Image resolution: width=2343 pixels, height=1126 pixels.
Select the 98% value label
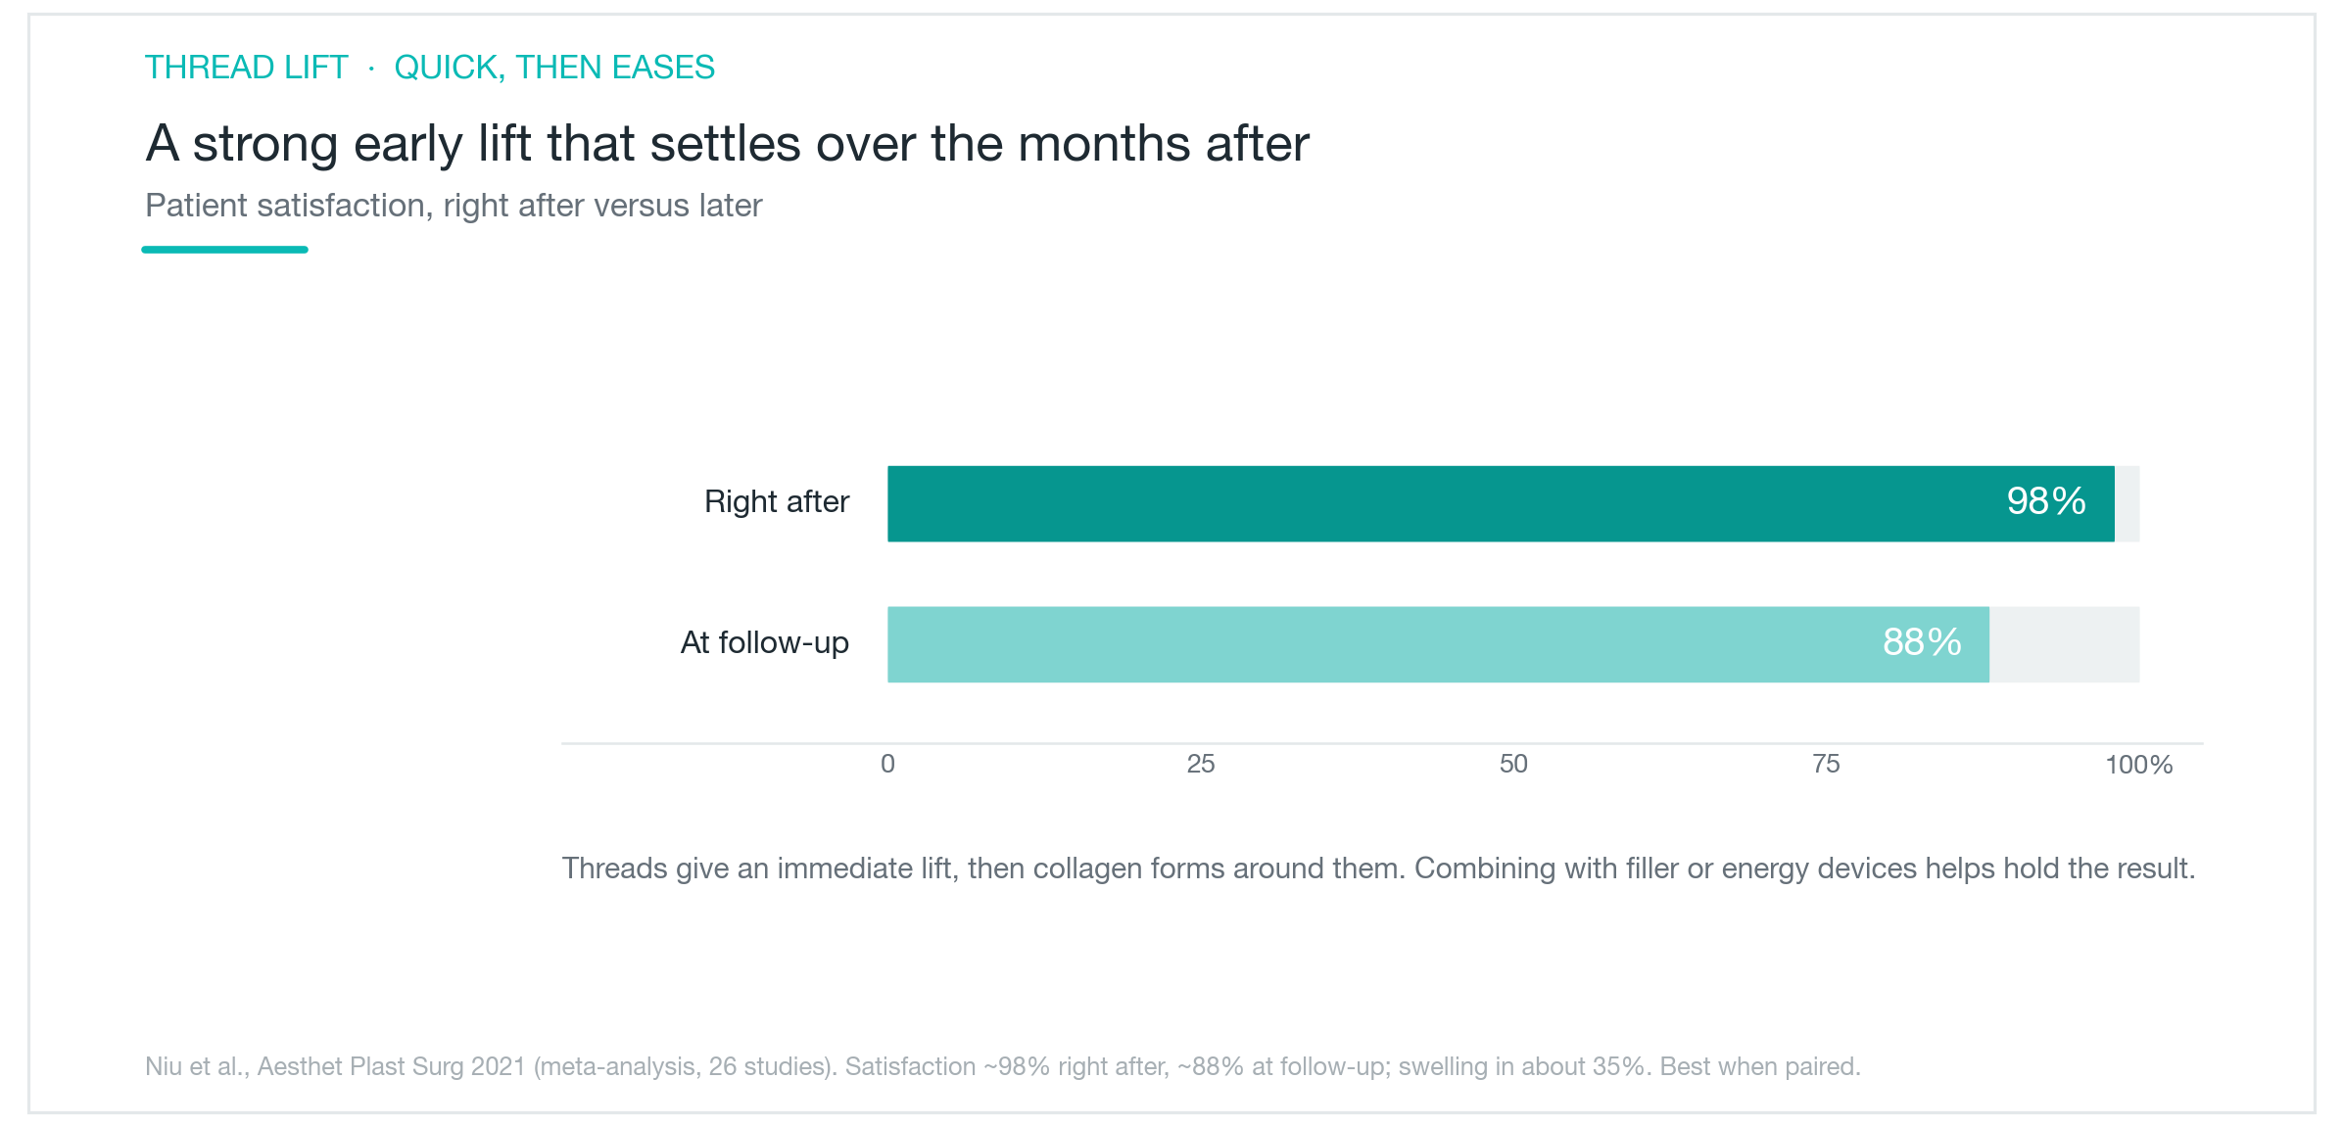click(x=2046, y=501)
